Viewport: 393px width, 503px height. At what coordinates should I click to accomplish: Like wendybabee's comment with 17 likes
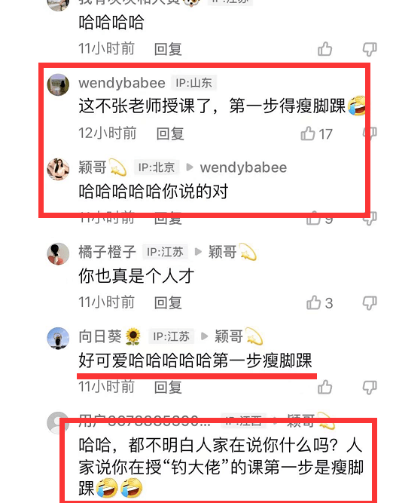click(x=308, y=133)
